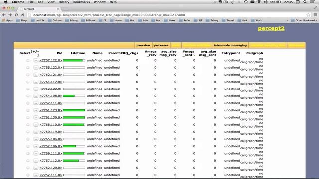
Task: Go forward in browser history
Action: point(10,15)
